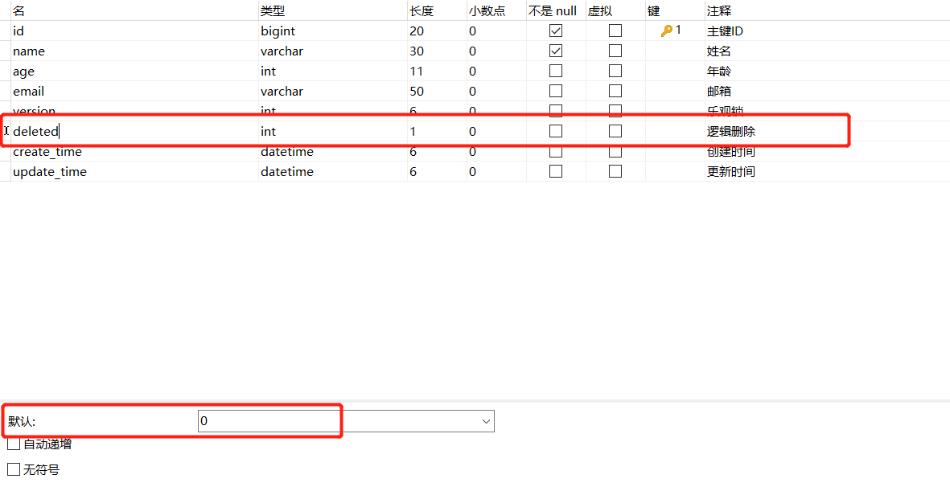Enable 'not null' for the email field
This screenshot has width=950, height=487.
tap(556, 91)
